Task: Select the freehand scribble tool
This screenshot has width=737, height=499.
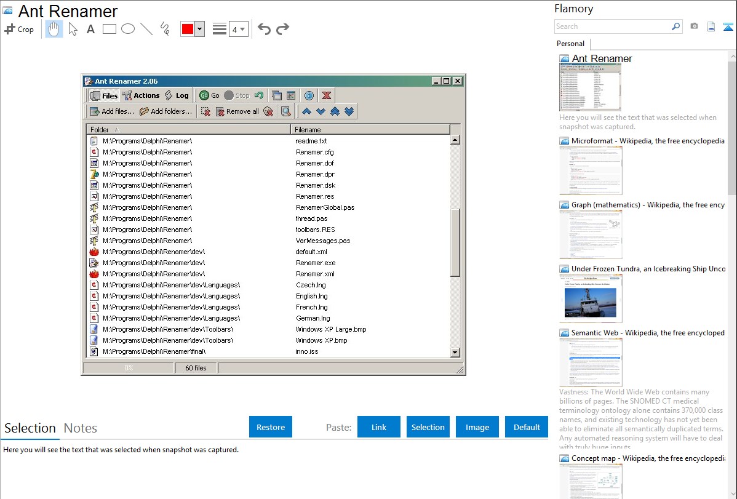Action: [x=165, y=29]
